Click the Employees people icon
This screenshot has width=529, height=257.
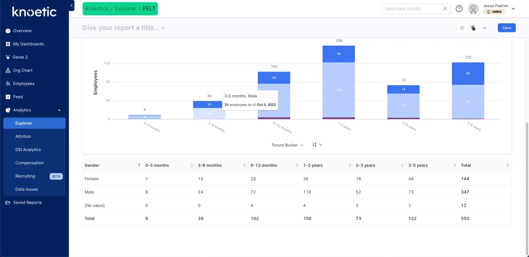(8, 84)
